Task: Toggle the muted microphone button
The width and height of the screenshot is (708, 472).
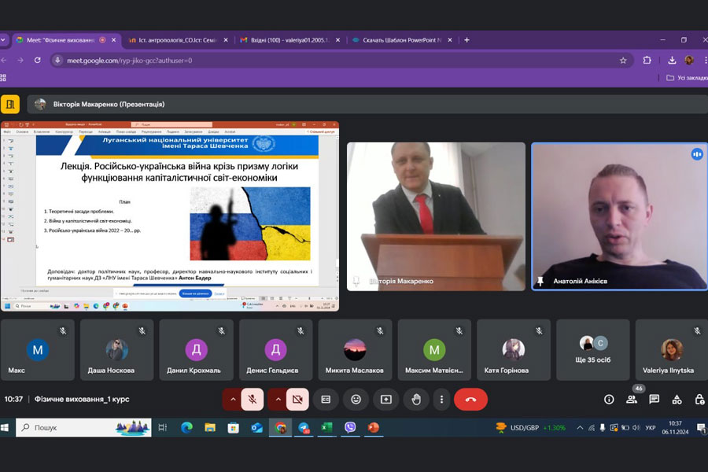Action: 253,400
